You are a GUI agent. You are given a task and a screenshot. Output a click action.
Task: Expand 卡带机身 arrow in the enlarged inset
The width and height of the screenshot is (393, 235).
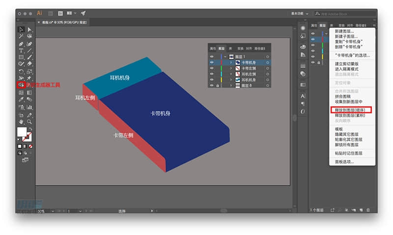click(231, 63)
